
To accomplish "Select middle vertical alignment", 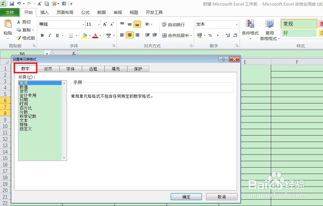I will pos(130,24).
